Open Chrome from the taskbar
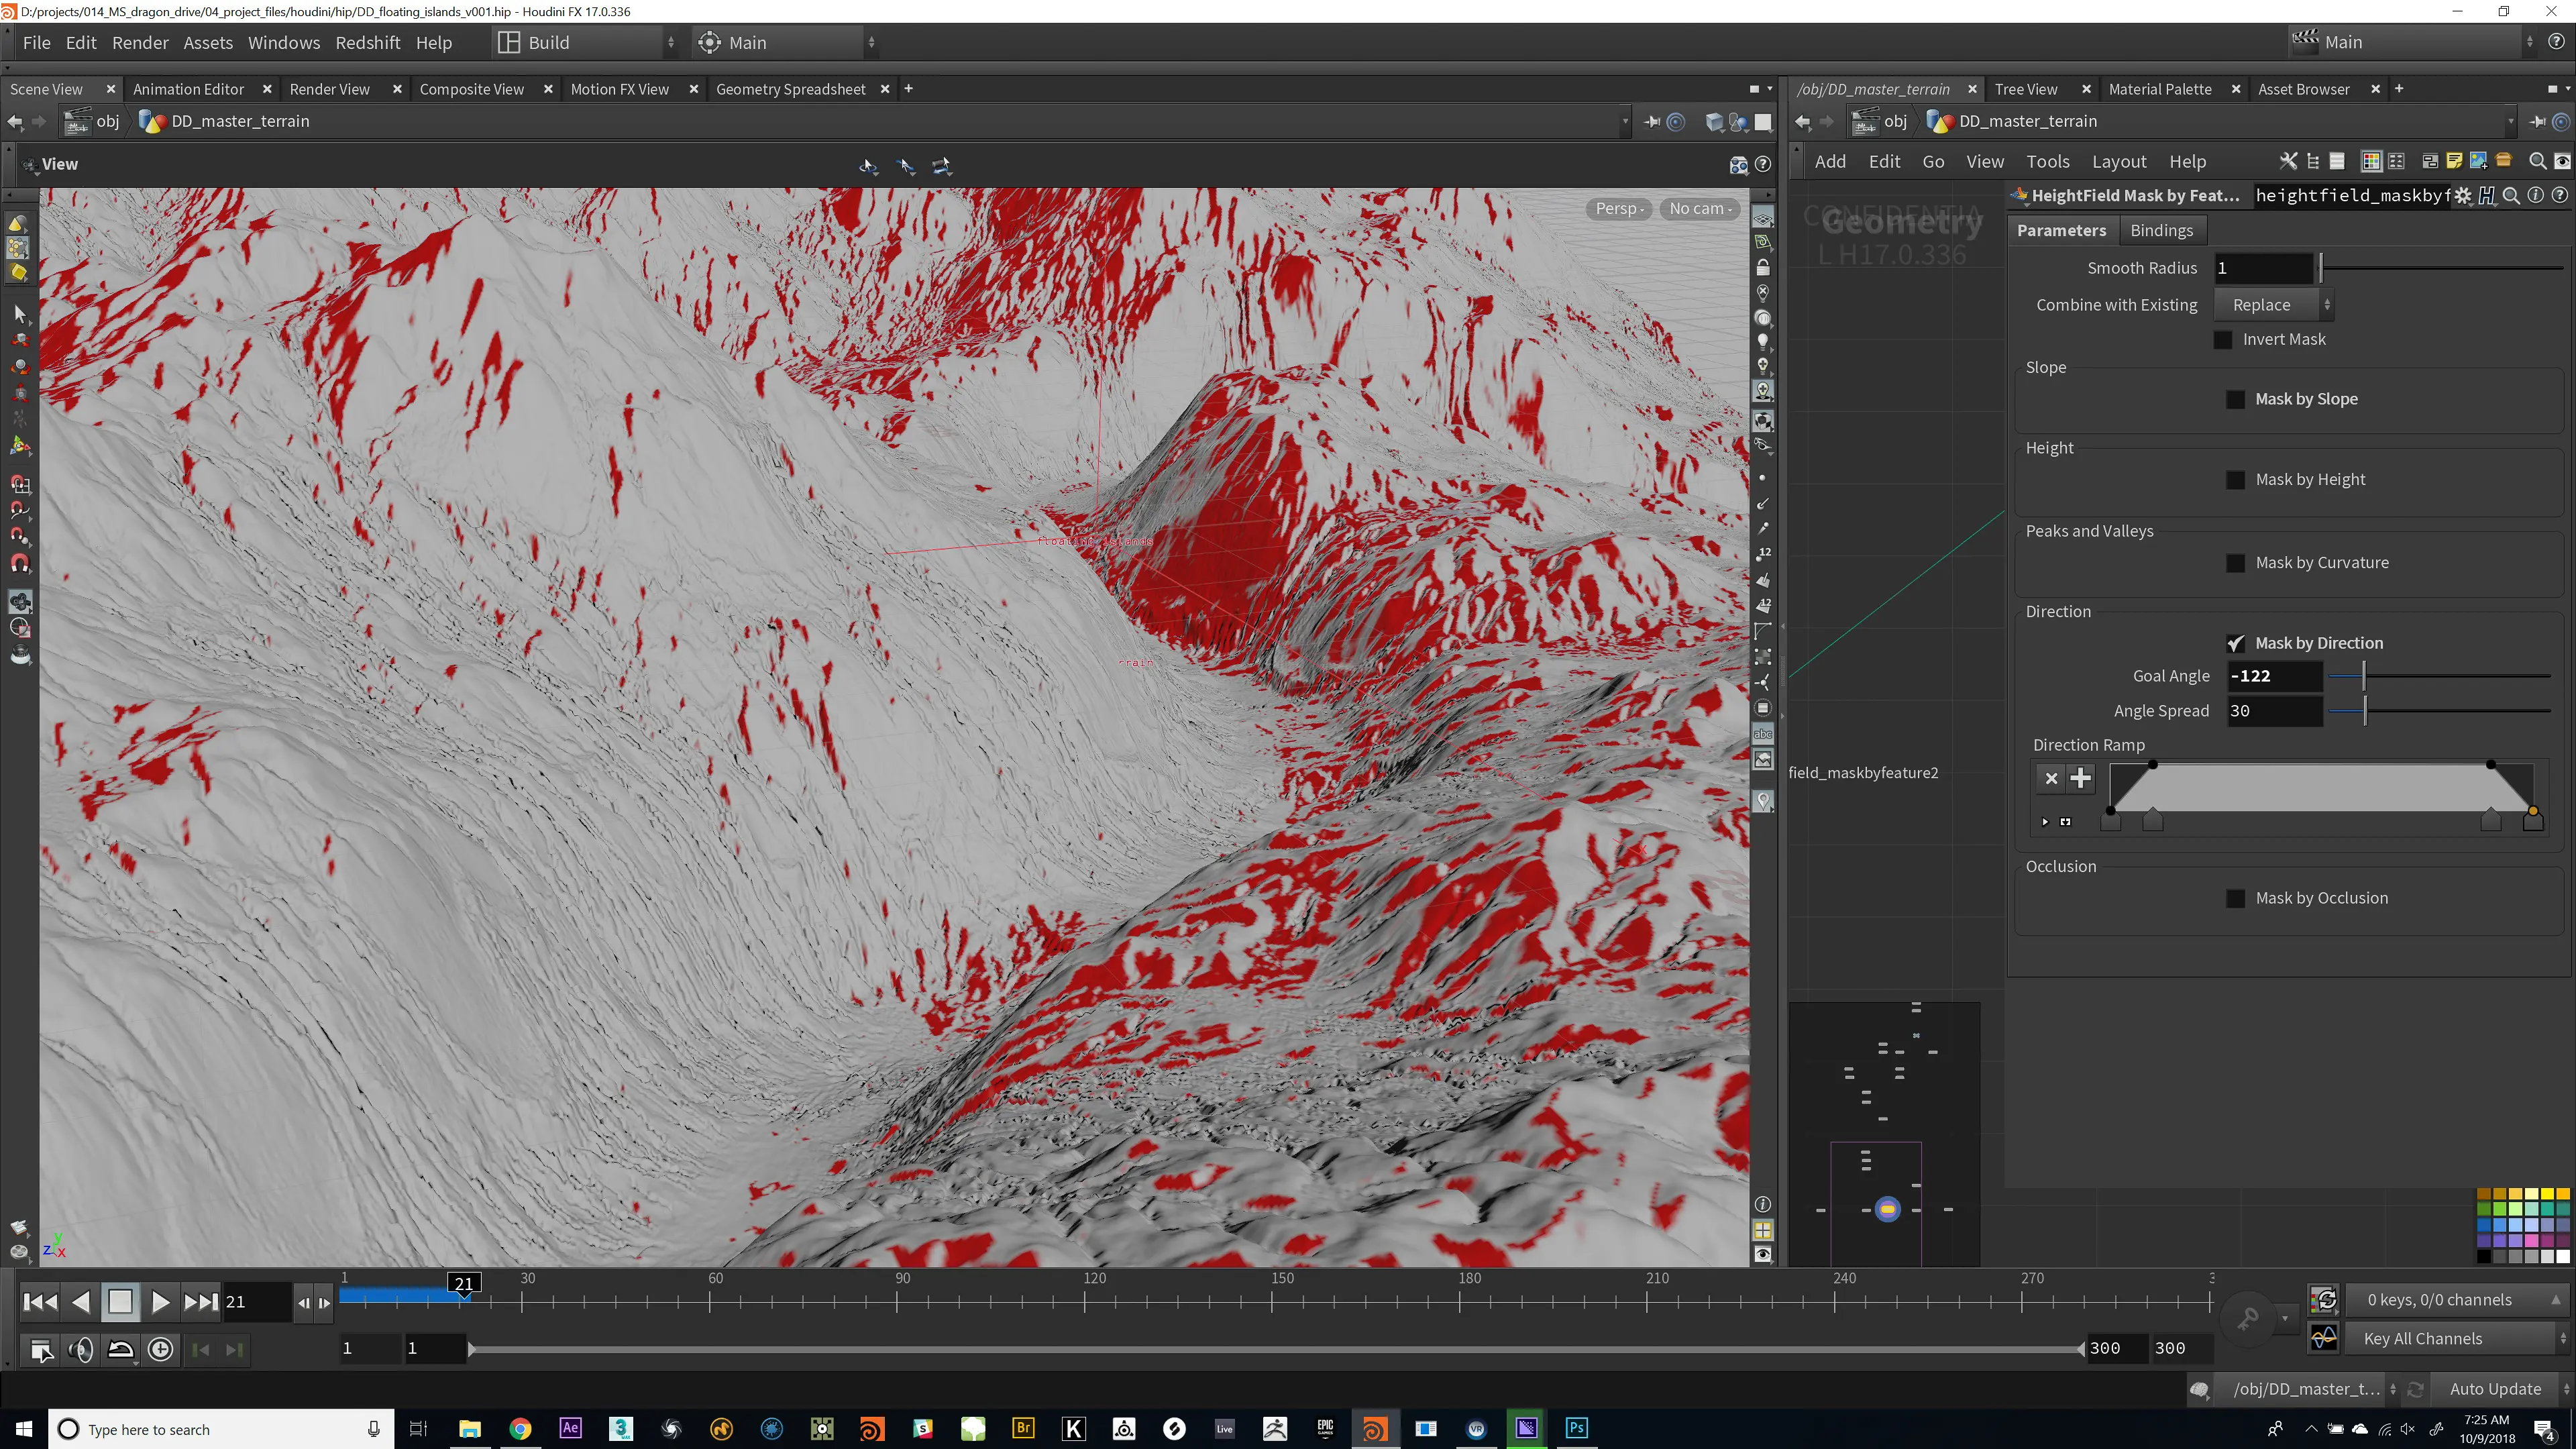Image resolution: width=2576 pixels, height=1449 pixels. point(520,1428)
